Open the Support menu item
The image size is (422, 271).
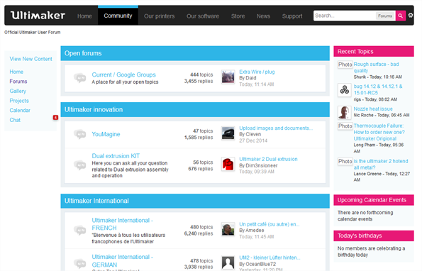click(292, 16)
